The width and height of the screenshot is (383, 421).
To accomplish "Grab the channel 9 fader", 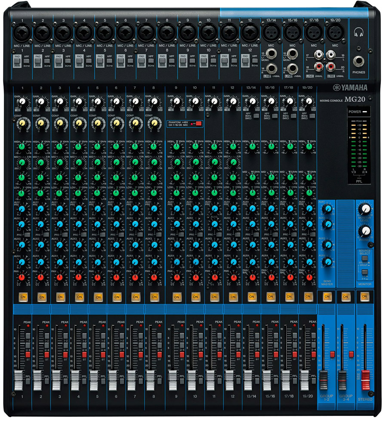I will pos(173,380).
